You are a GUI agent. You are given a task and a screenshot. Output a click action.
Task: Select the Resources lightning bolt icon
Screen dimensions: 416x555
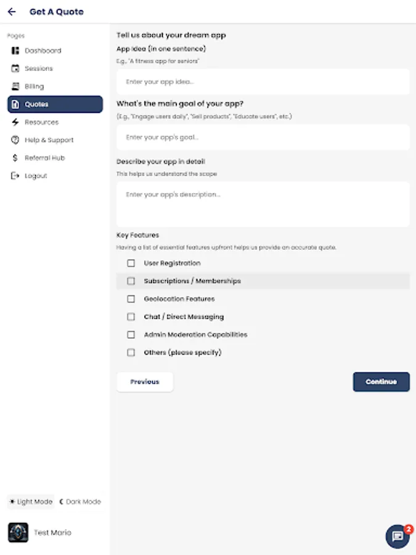coord(15,122)
